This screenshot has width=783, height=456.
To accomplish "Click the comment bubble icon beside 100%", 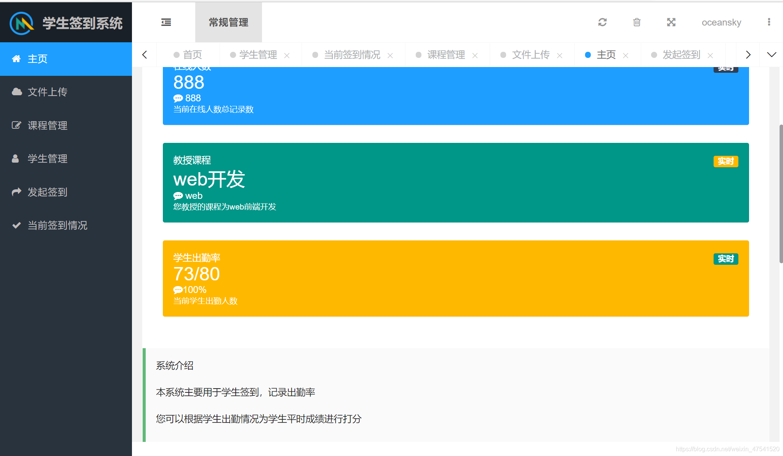I will (x=178, y=290).
